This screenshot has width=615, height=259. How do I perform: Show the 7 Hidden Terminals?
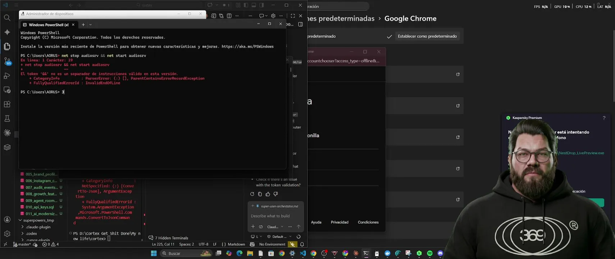tap(168, 238)
